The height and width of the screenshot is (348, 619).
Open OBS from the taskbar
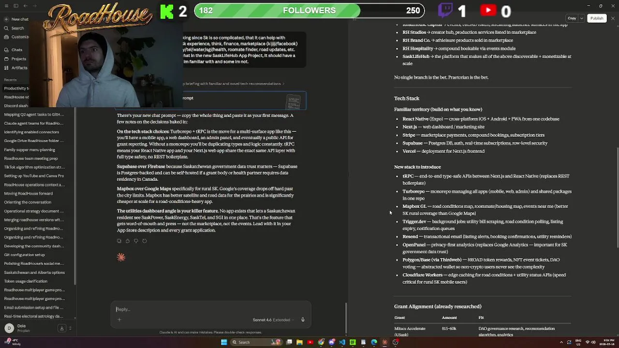[x=395, y=342]
